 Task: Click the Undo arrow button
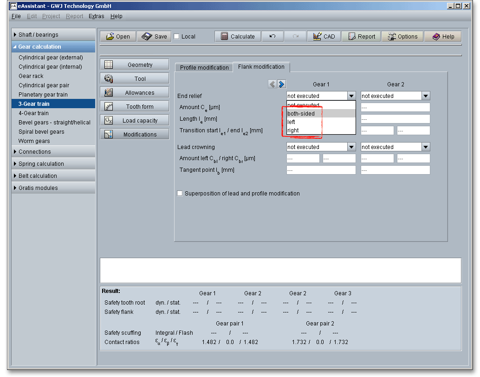click(272, 37)
